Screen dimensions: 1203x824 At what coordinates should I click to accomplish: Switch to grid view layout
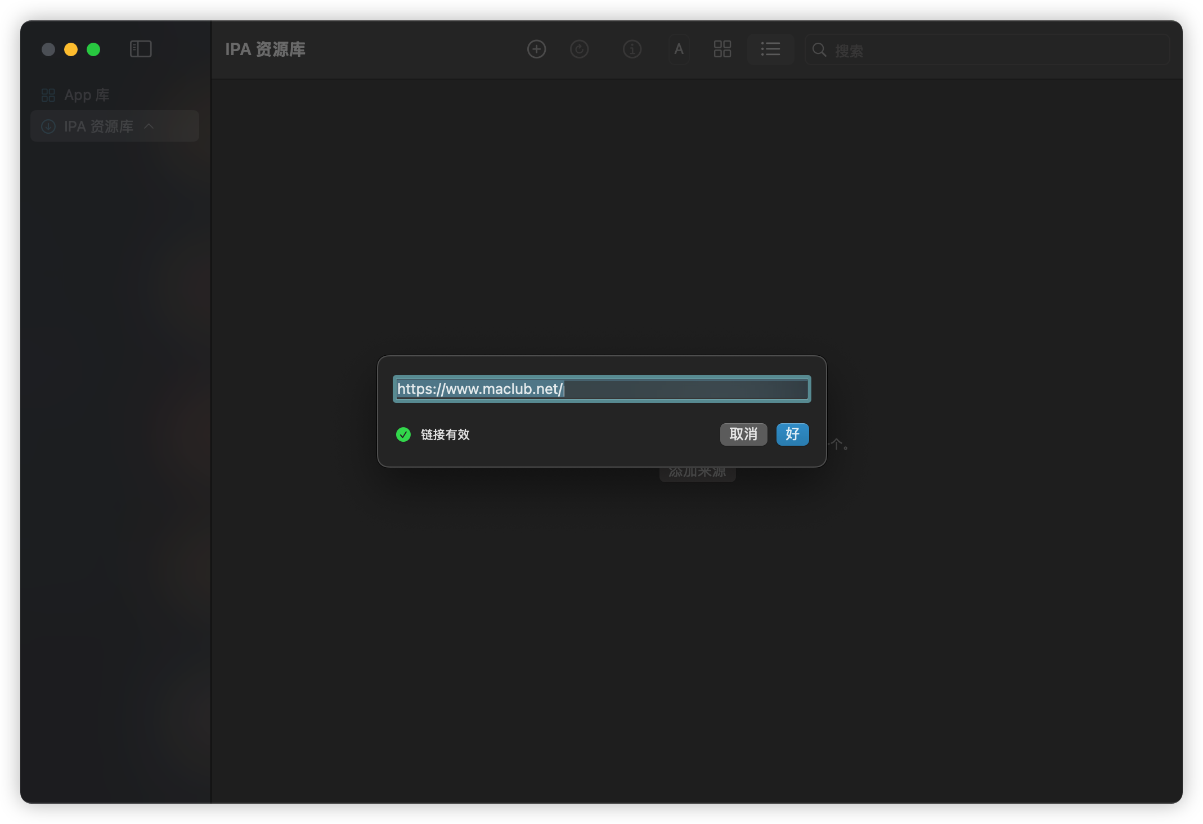point(722,49)
